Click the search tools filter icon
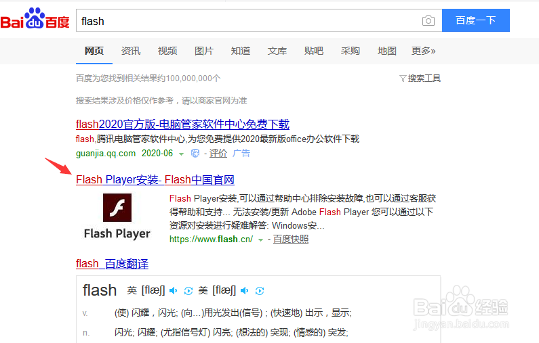 coord(403,78)
